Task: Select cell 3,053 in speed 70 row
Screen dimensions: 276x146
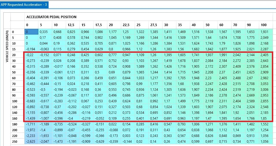Action: coord(266,84)
